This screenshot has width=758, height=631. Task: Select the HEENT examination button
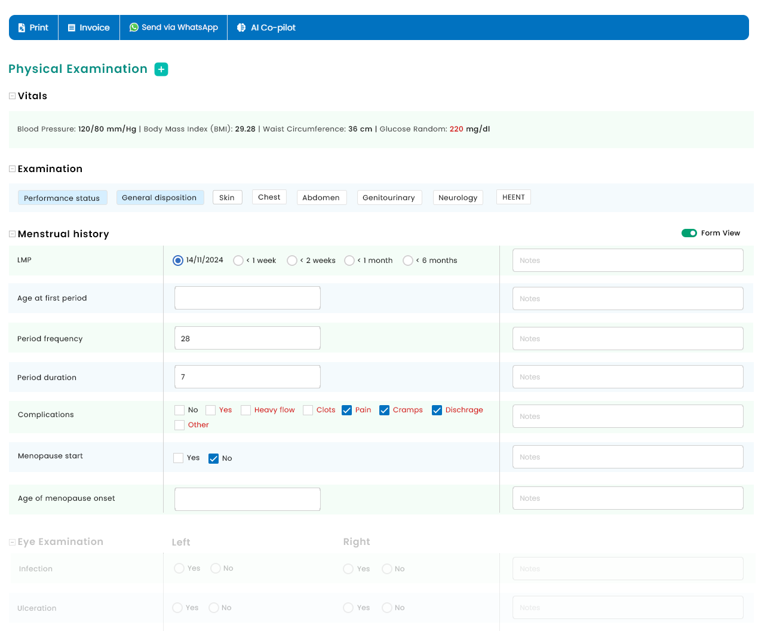pos(514,197)
